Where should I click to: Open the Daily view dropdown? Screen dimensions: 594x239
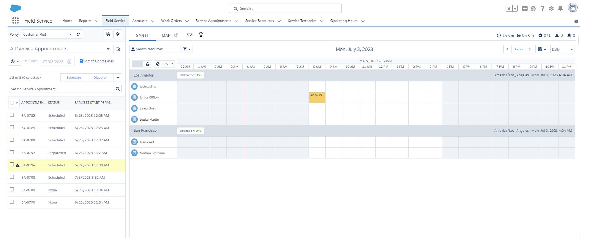pyautogui.click(x=562, y=49)
